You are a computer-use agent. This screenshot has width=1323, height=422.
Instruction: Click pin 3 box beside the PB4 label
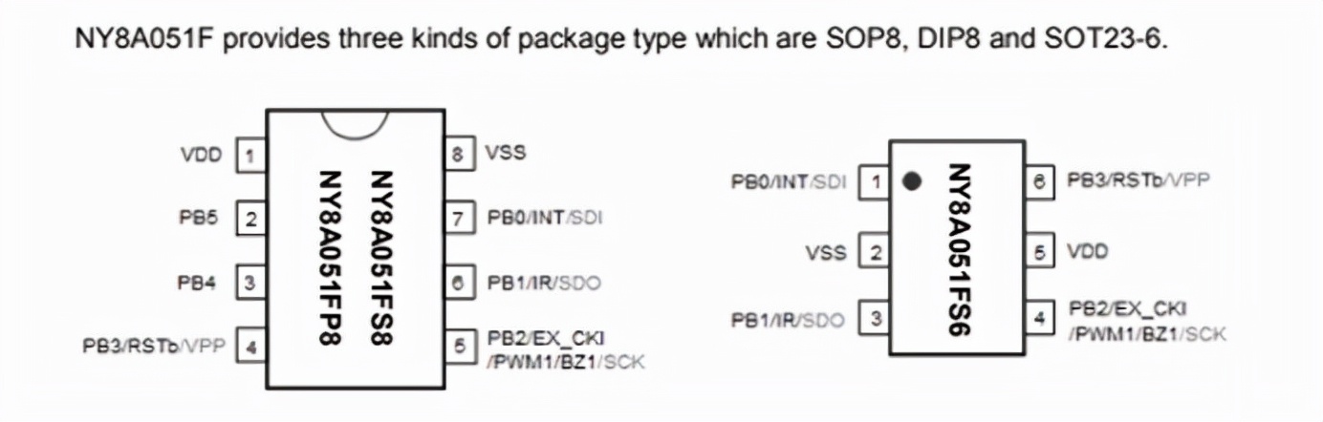tap(250, 283)
